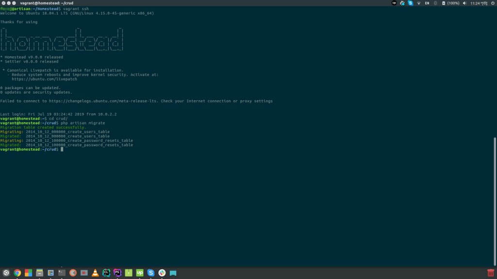Click the 'php artisan migrate' command text
Viewport: 497px width, 279px height.
83,123
